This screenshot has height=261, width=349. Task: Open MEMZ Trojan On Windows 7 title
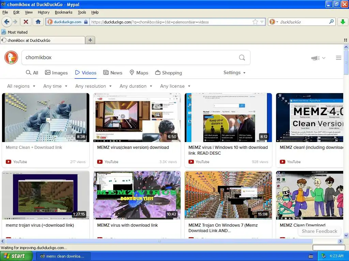(223, 228)
